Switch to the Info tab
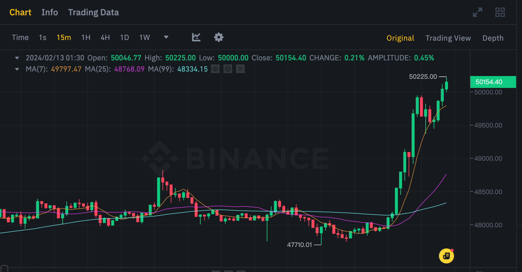Screen dimensions: 522x272 49,13
